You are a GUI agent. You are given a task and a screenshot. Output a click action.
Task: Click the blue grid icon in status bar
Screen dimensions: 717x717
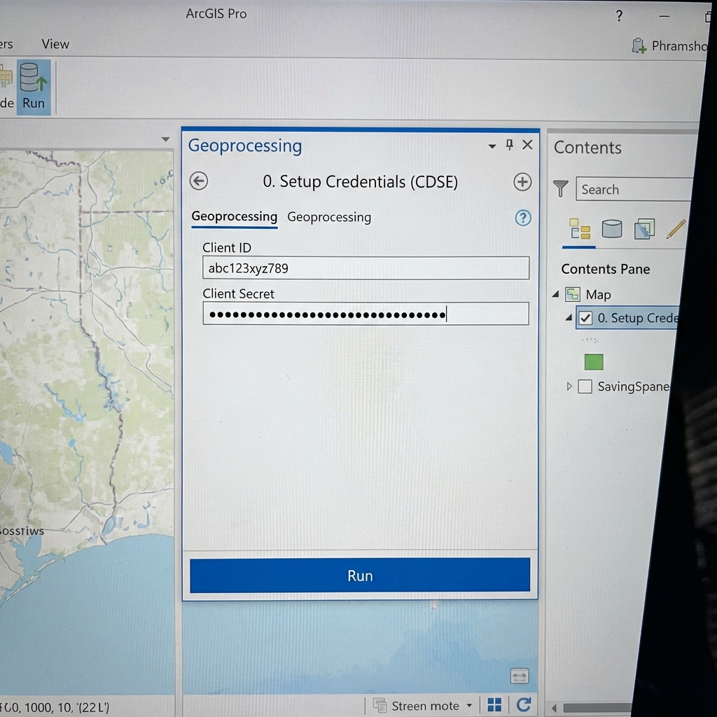coord(494,704)
